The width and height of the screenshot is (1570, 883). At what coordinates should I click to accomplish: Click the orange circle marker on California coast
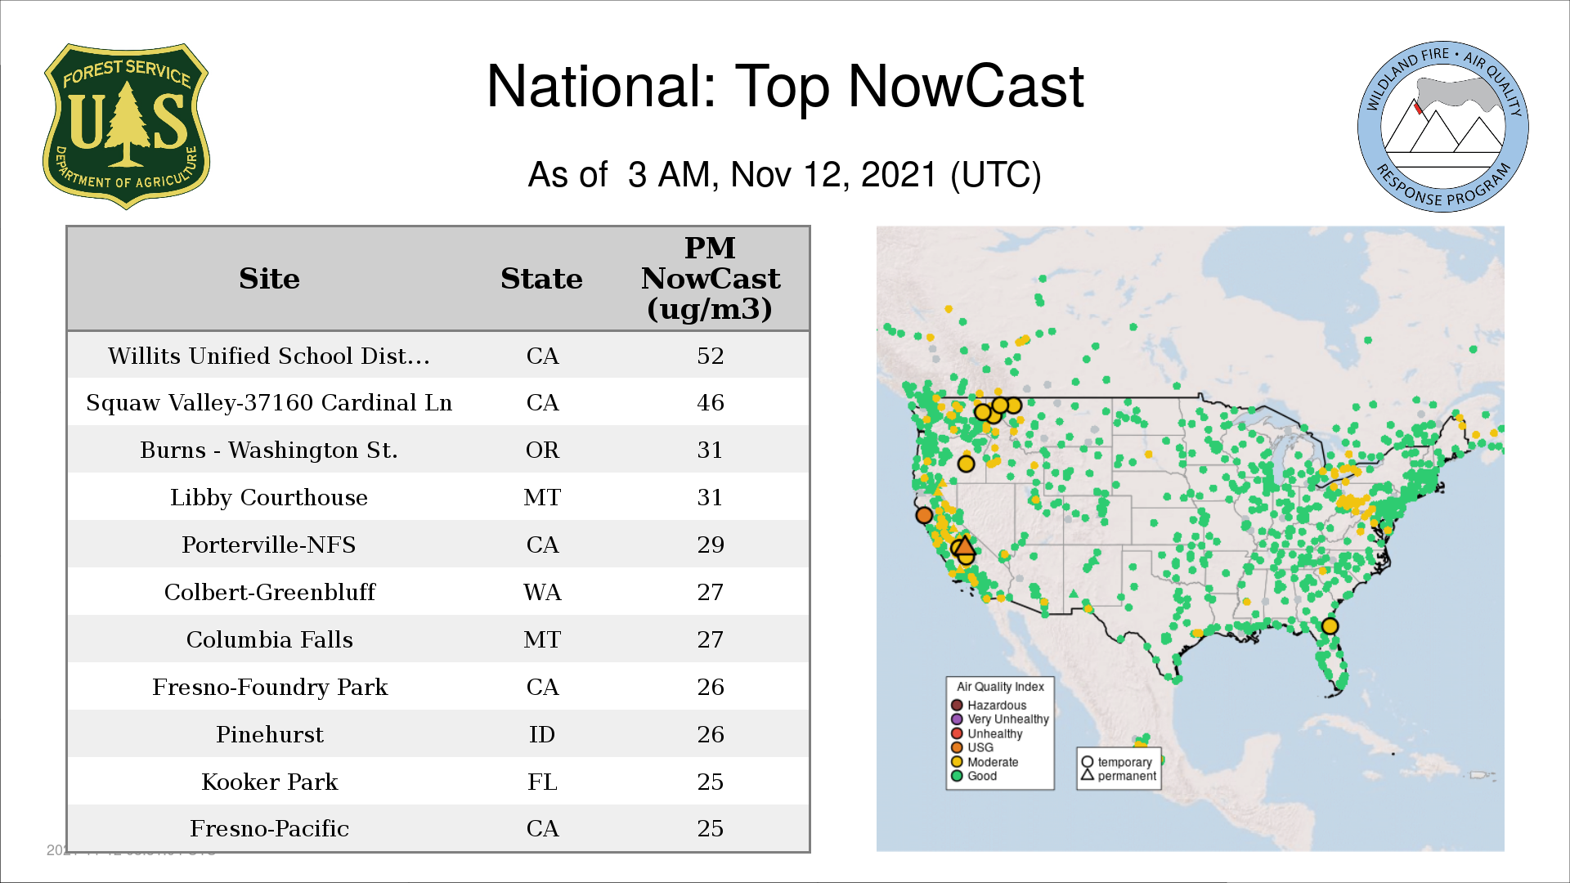pos(924,515)
